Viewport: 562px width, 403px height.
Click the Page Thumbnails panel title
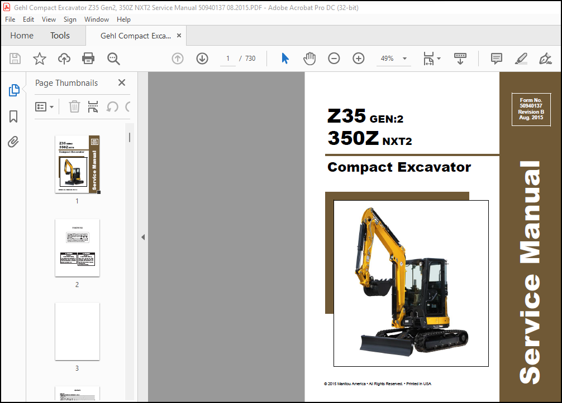(66, 83)
